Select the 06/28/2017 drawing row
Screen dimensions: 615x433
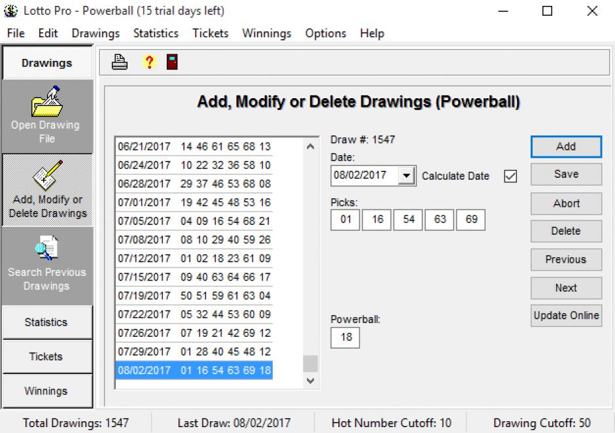(194, 184)
